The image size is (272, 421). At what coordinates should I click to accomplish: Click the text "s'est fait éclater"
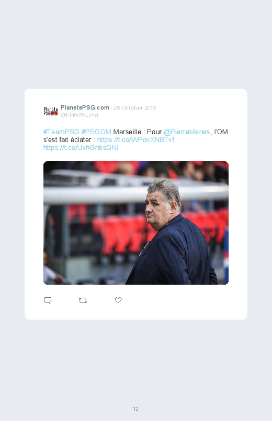67,139
